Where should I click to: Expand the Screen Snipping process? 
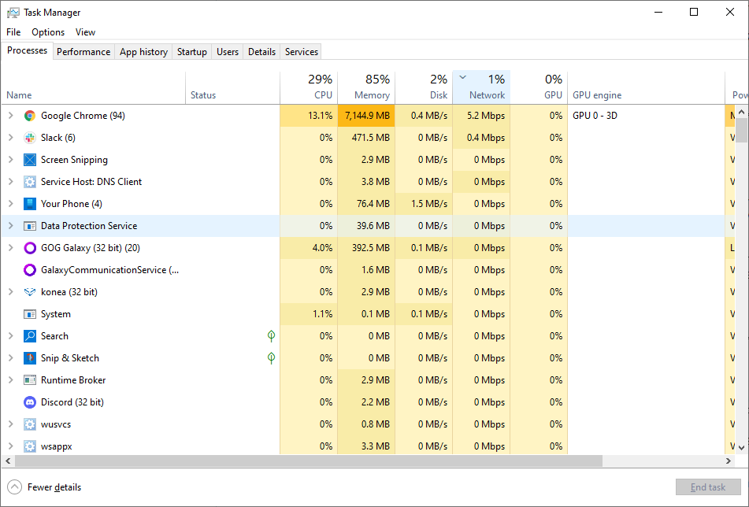click(10, 160)
